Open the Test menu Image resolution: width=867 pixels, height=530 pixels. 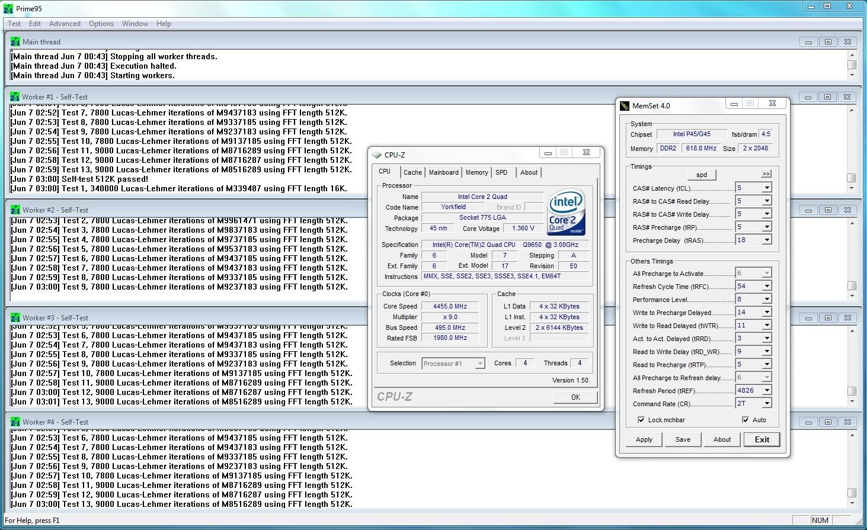14,24
